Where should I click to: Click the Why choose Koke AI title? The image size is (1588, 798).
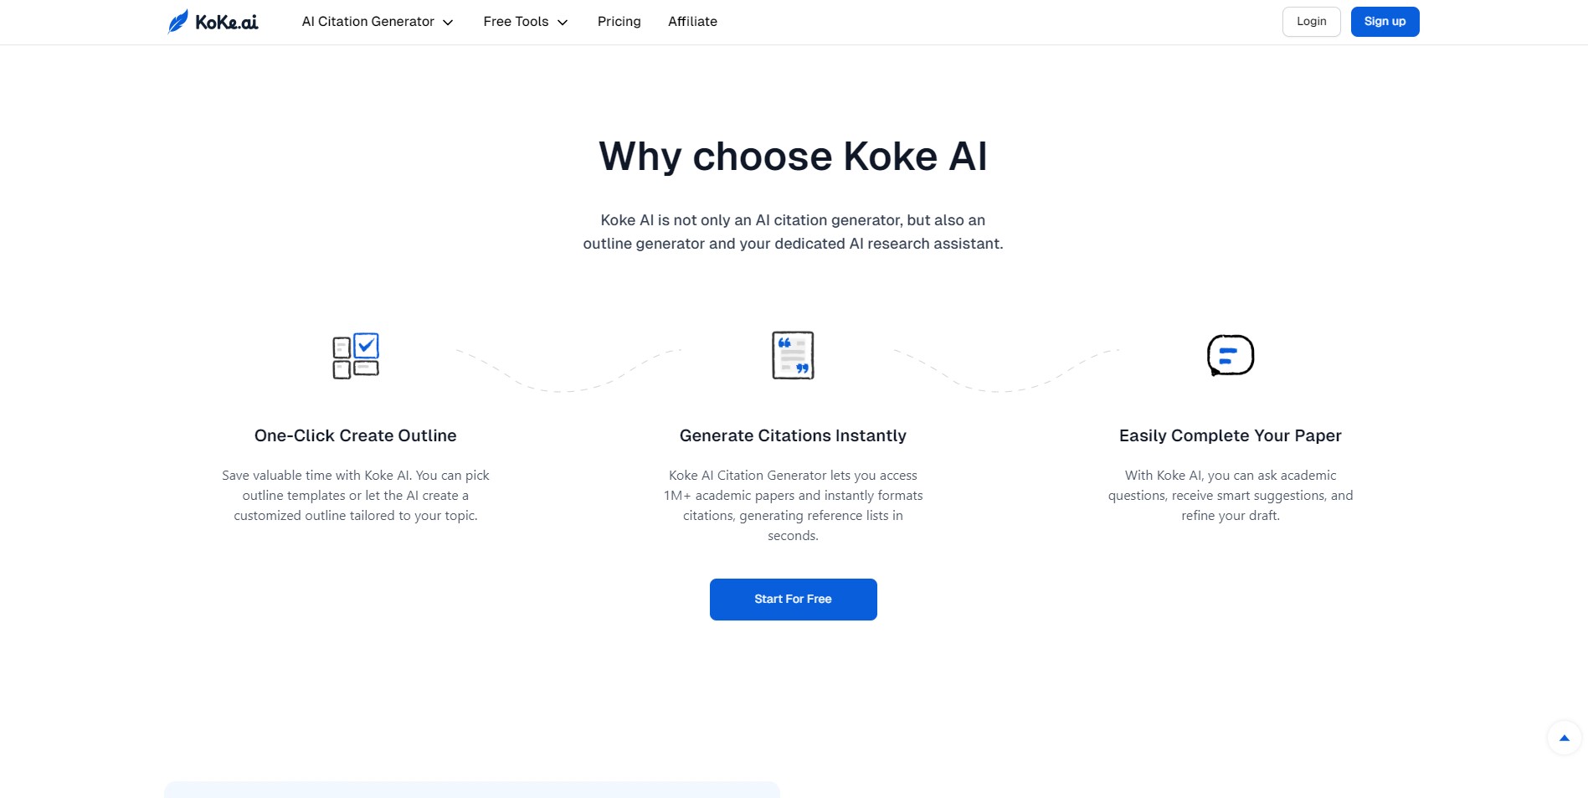793,157
